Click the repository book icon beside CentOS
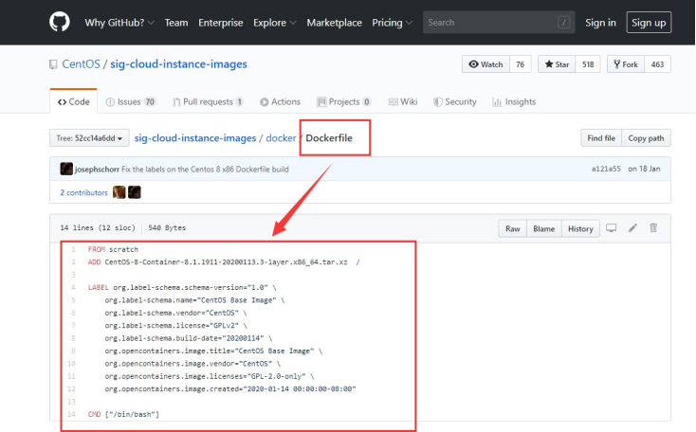Screen dimensions: 696x432 [x=53, y=64]
